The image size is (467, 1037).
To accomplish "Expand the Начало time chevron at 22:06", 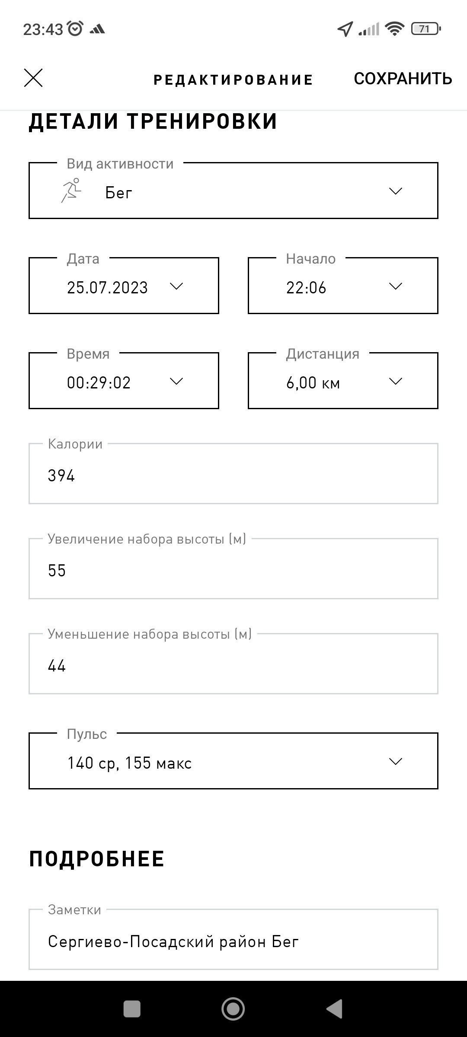I will (x=396, y=286).
